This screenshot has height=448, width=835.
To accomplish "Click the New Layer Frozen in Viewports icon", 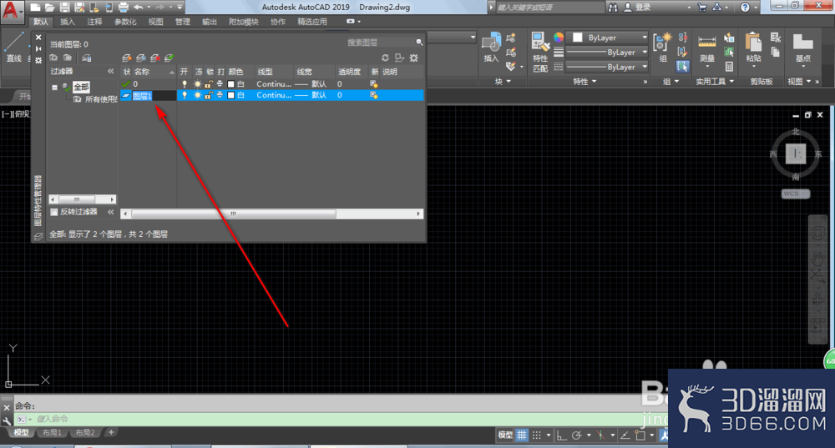I will point(141,58).
